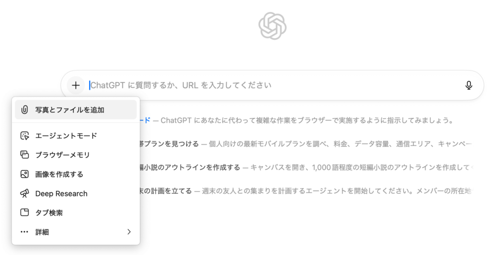Viewport: 494px width, 255px height.
Task: Focus the ChatGPT question or URL input
Action: pyautogui.click(x=270, y=85)
